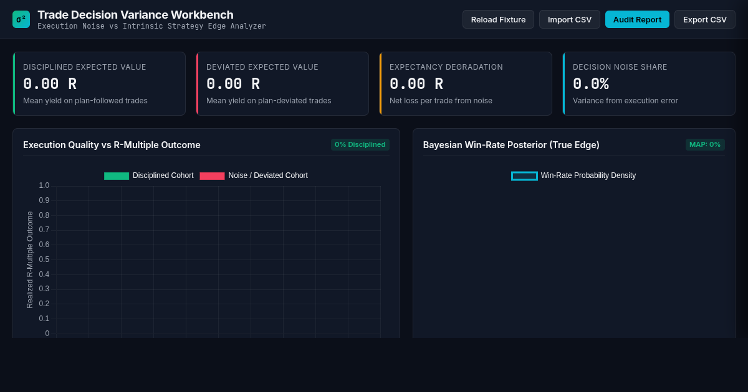Click the Realized R-Multiple Outcome axis label

(30, 259)
